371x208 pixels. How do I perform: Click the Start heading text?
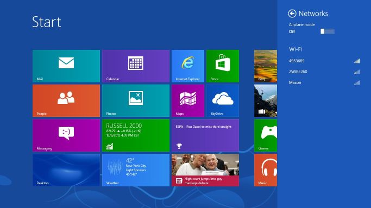(x=47, y=22)
